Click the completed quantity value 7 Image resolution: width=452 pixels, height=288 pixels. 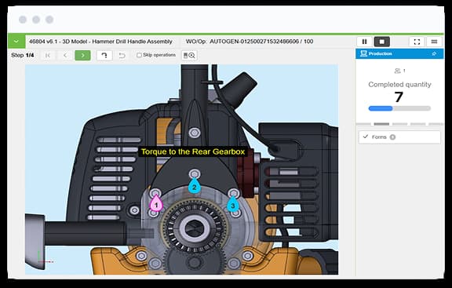coord(399,97)
